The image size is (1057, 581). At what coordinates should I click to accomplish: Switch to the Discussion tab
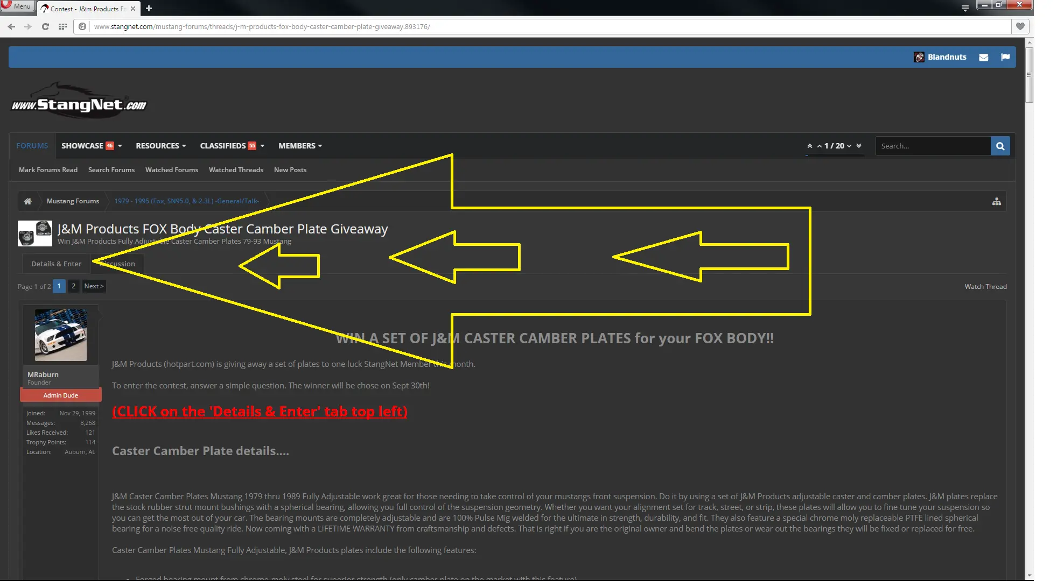click(x=117, y=264)
